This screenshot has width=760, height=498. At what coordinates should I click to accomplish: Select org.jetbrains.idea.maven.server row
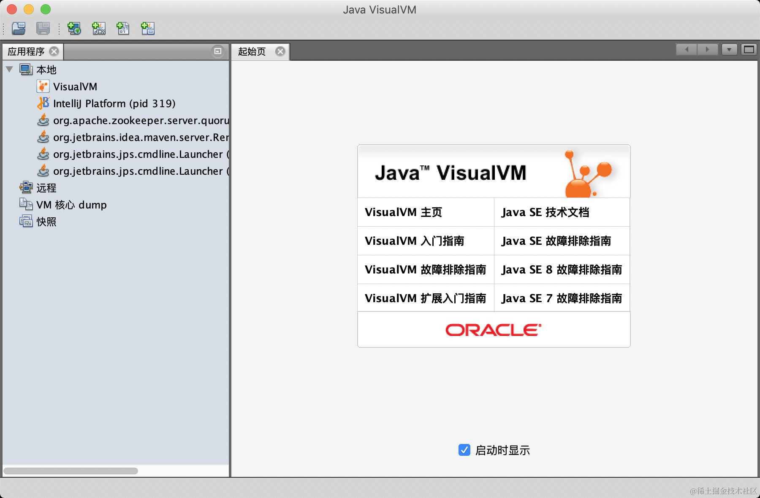141,137
